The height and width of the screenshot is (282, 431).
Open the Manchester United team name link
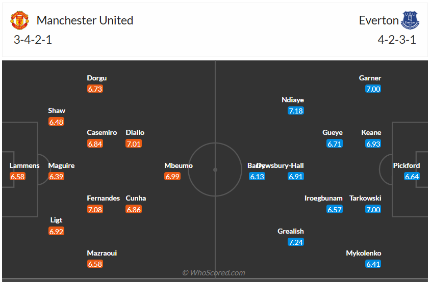pos(85,20)
